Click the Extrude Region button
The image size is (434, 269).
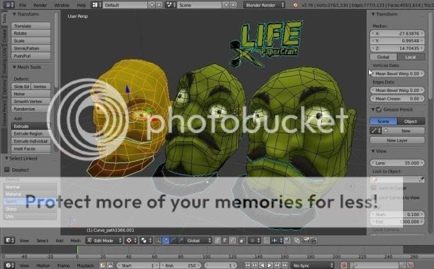pyautogui.click(x=31, y=134)
